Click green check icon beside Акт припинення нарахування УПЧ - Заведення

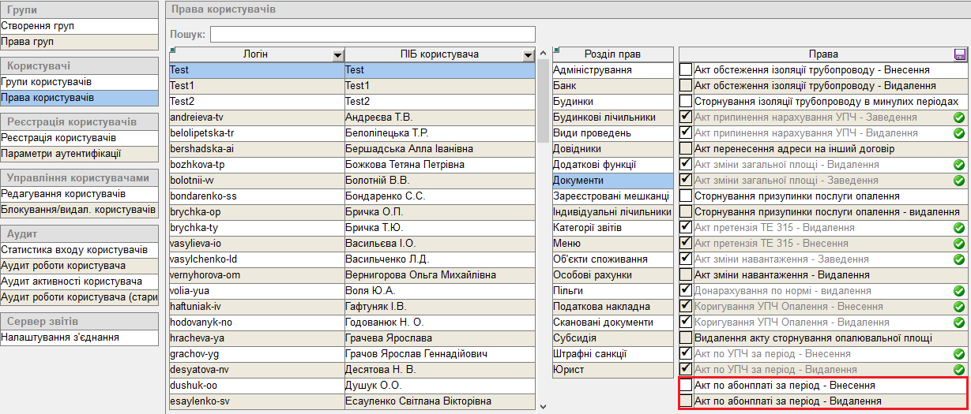click(x=959, y=117)
